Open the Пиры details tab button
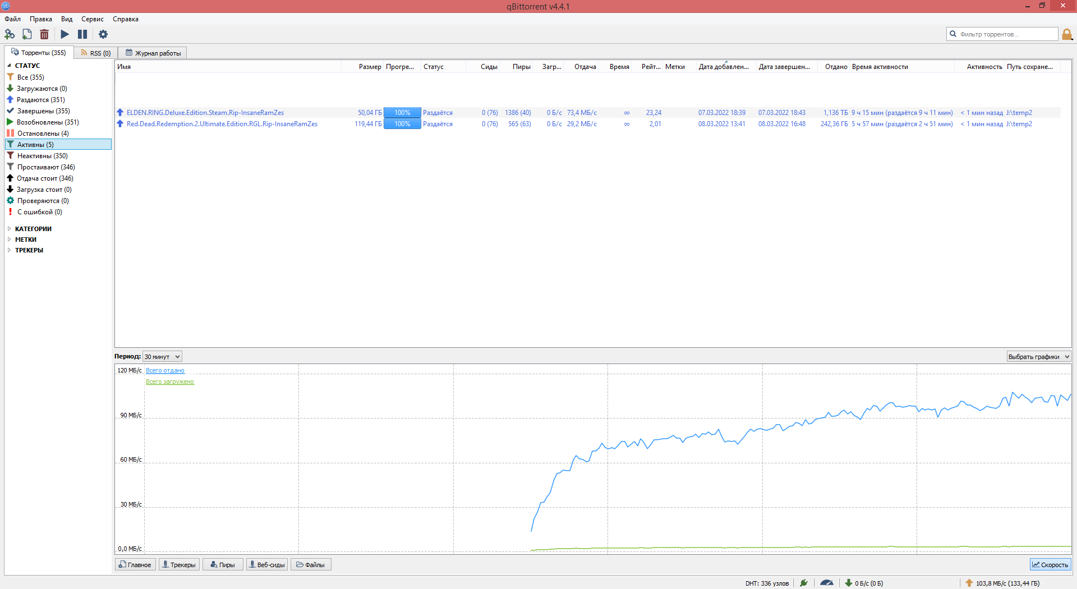 pyautogui.click(x=223, y=565)
